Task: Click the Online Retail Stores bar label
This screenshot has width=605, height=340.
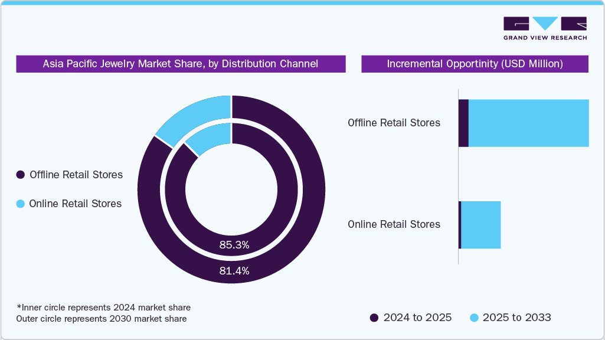Action: pos(393,224)
